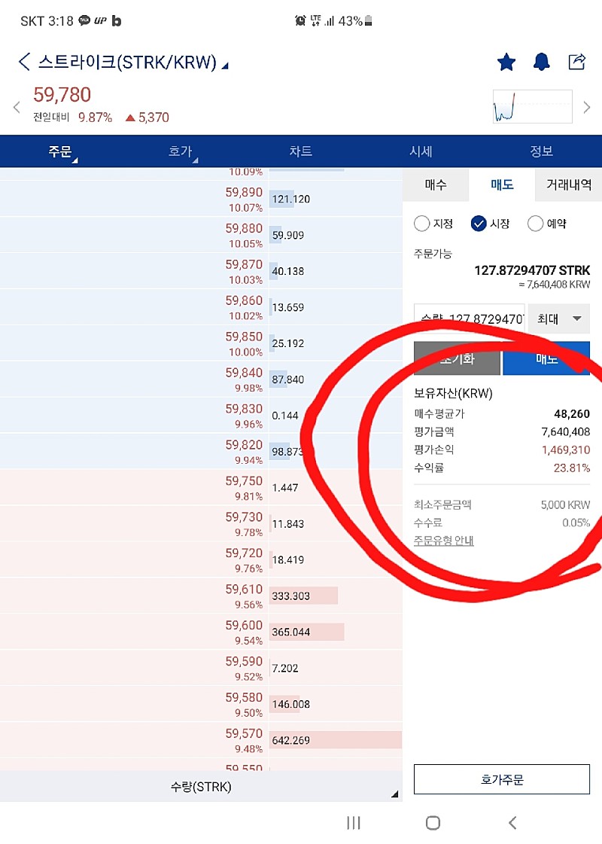Tap the current price 59,780
Screen dimensions: 602x844
pos(62,95)
